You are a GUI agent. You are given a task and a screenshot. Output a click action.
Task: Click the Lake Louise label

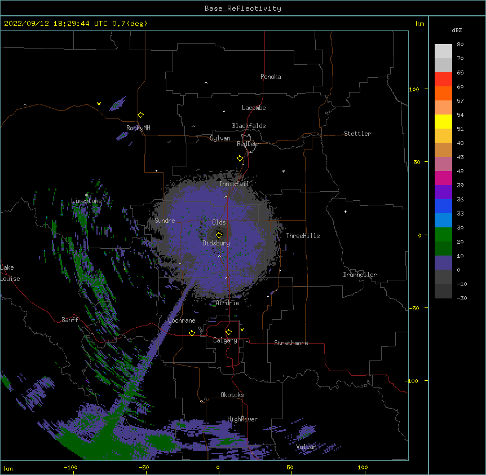coord(10,273)
